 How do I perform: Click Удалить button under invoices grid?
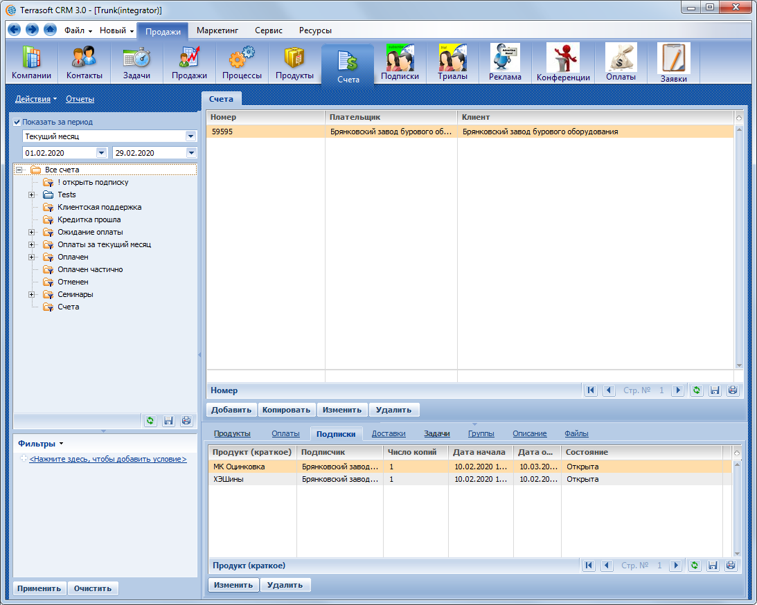point(393,410)
